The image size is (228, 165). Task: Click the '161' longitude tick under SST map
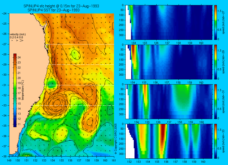[114, 160]
